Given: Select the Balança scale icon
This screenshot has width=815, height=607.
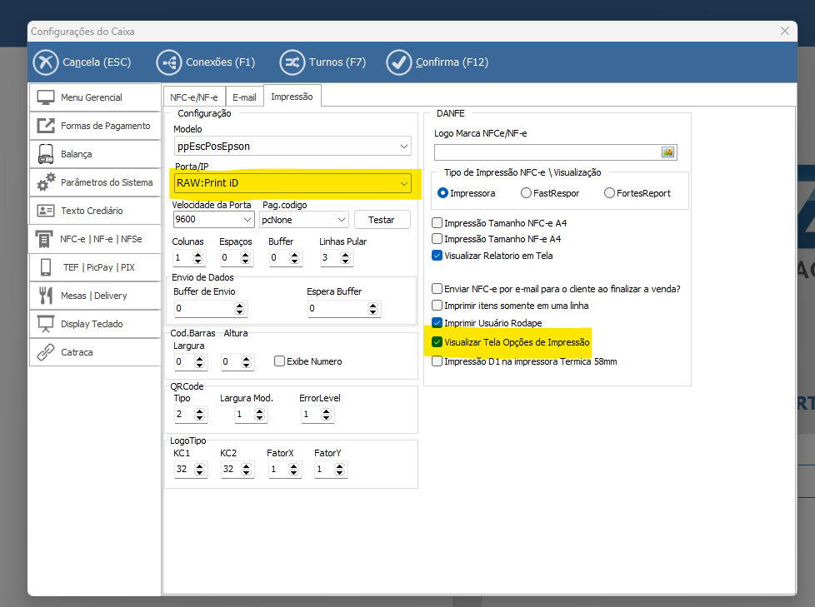Looking at the screenshot, I should [x=46, y=154].
